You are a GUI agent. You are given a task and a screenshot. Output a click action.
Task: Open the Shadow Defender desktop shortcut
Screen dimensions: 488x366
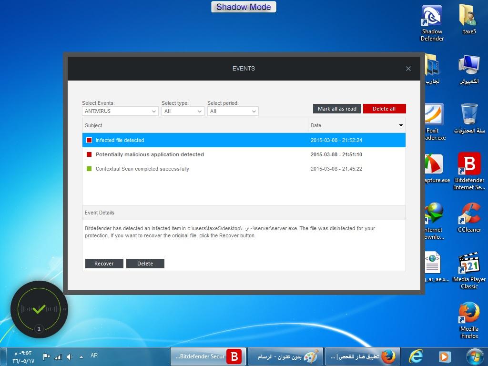point(432,23)
